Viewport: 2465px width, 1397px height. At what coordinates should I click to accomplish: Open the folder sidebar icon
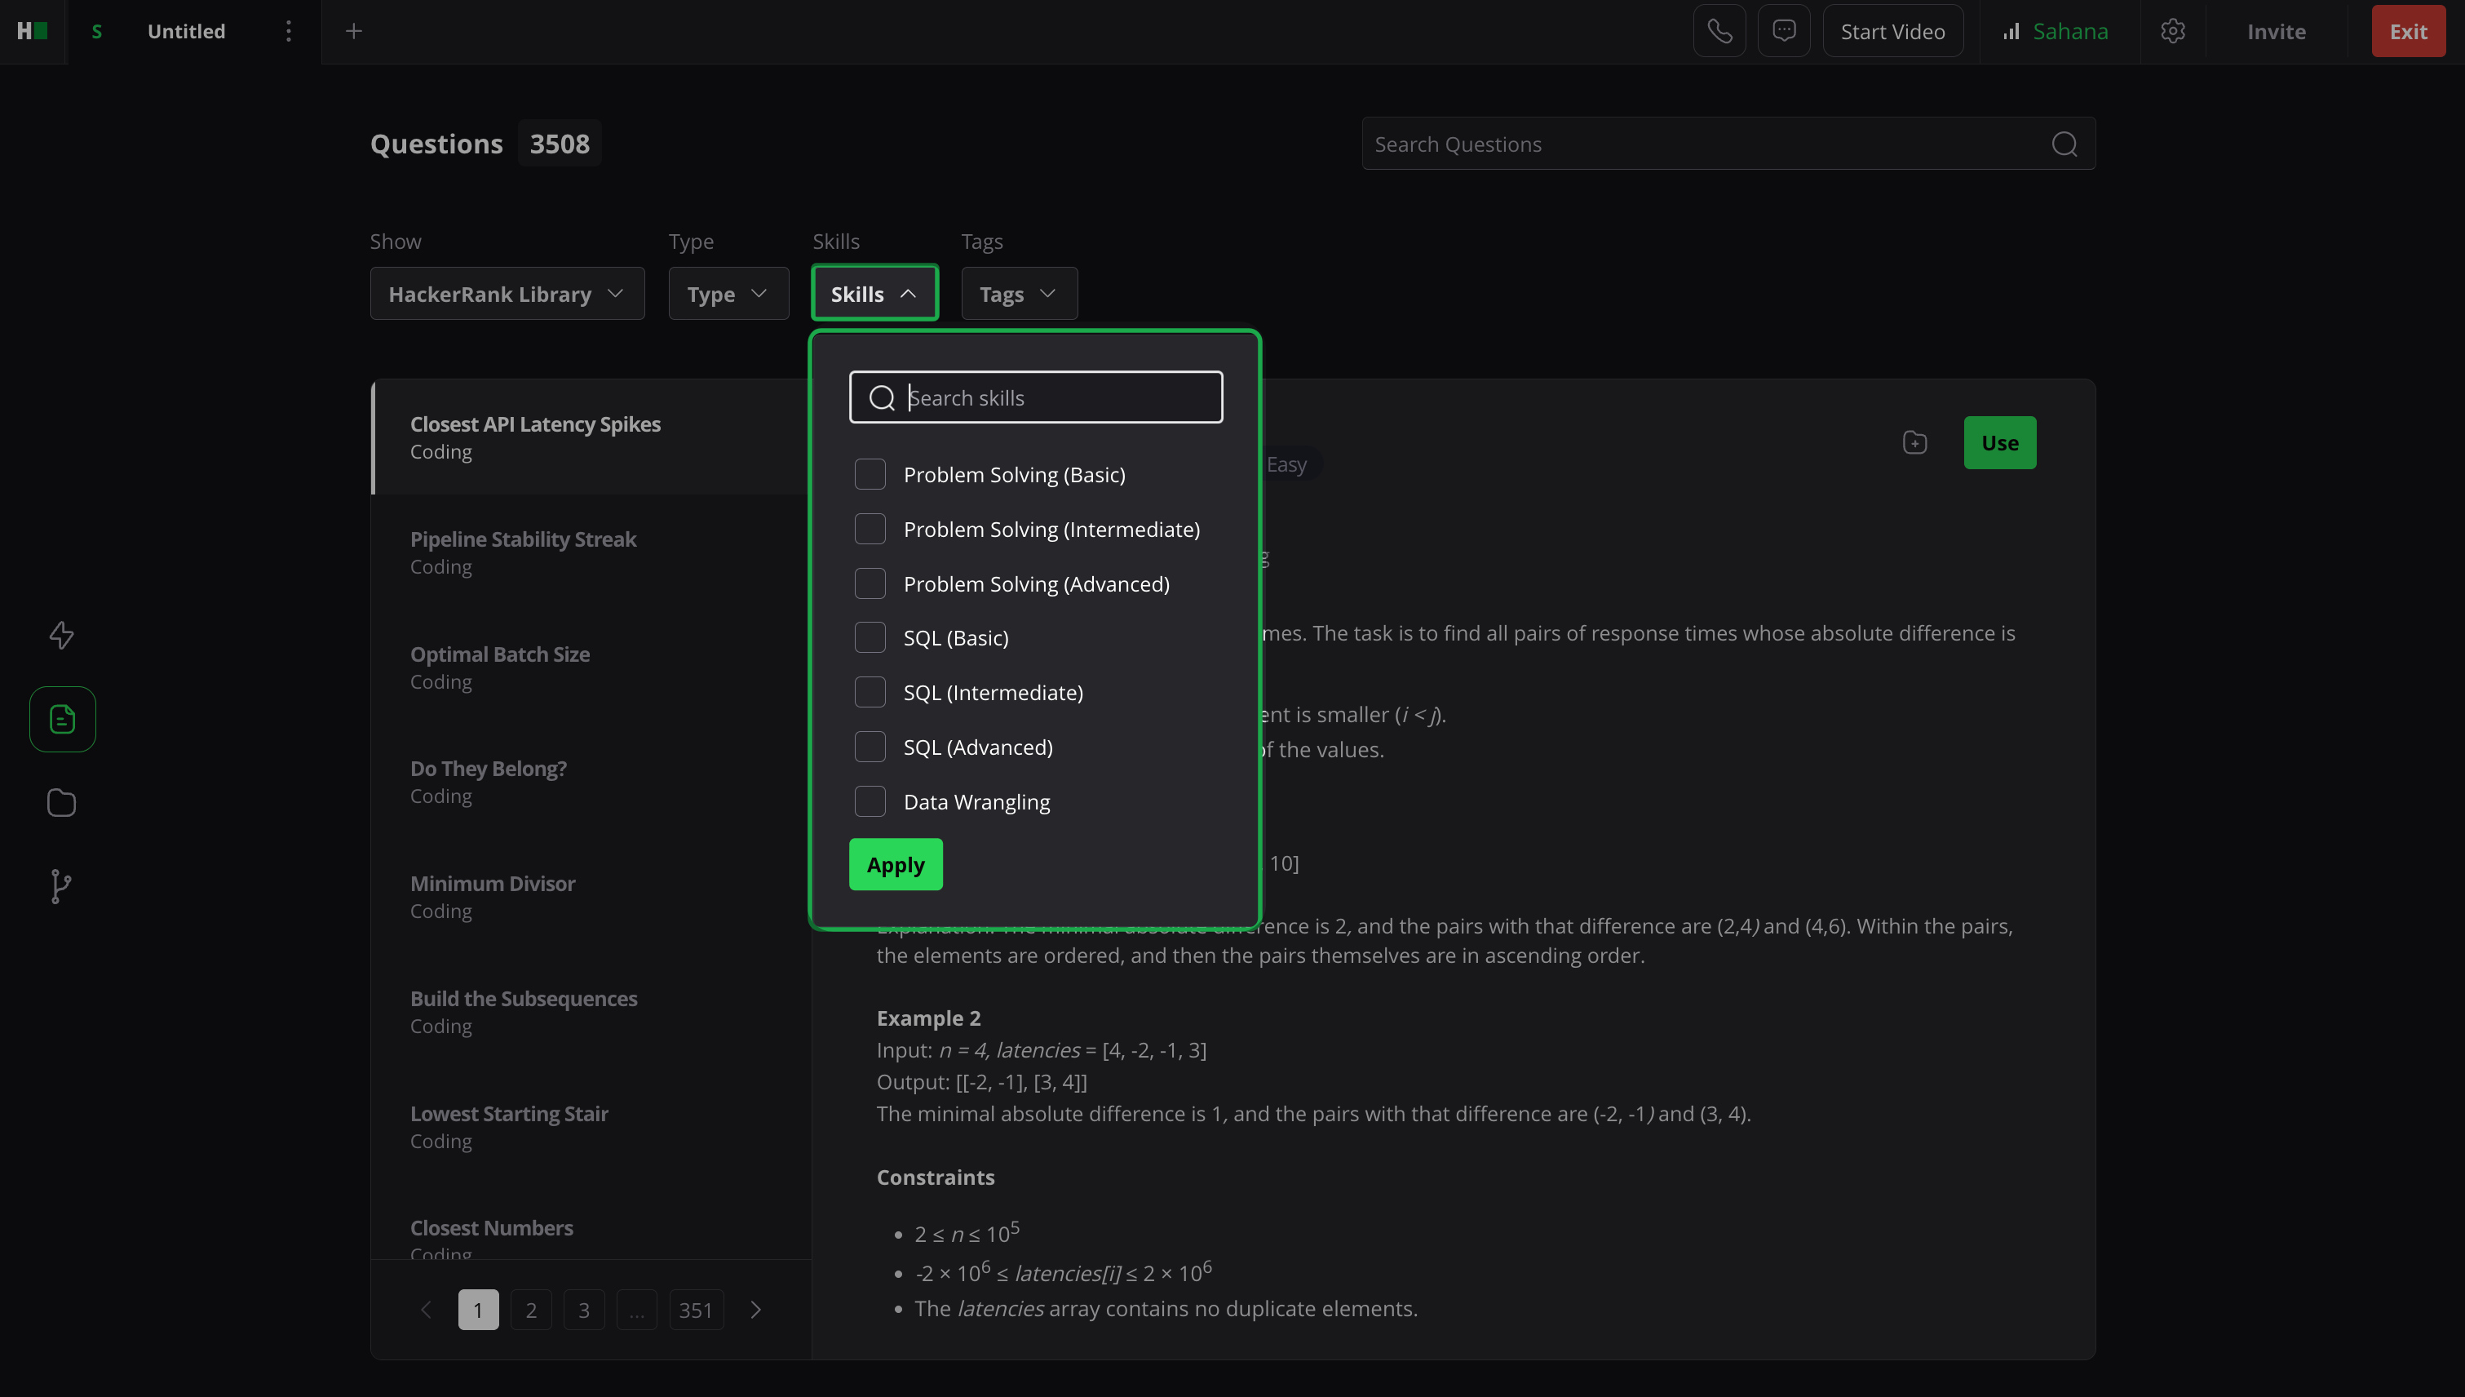pos(61,802)
